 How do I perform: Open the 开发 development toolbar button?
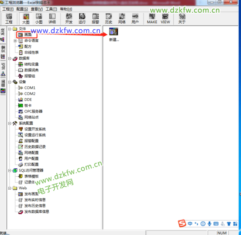(x=69, y=19)
